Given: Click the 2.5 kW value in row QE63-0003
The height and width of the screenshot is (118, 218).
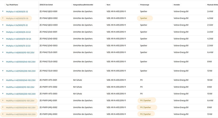Looking at the screenshot, I should coord(210,25).
